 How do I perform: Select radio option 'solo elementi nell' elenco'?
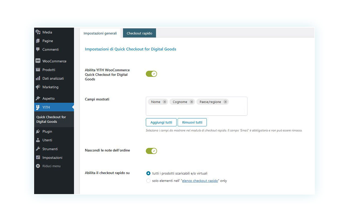[x=148, y=181]
